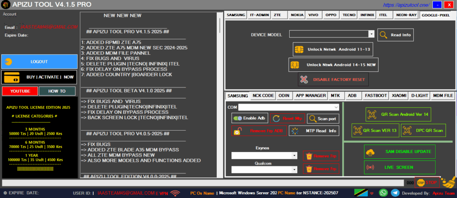Select the FASTBOOT tab
This screenshot has width=457, height=198.
375,95
